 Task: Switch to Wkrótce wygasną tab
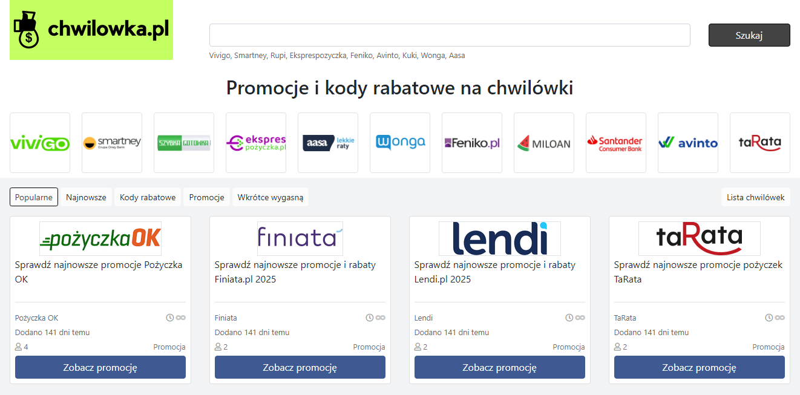pyautogui.click(x=270, y=197)
